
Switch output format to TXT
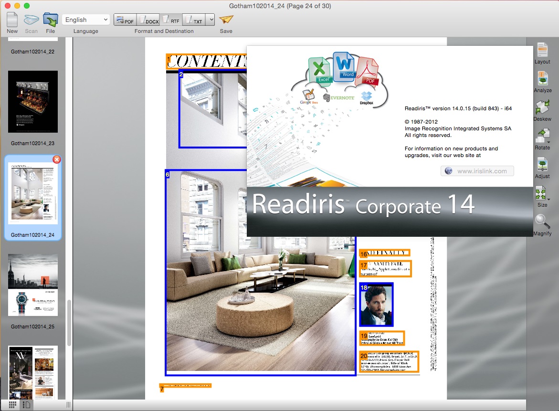[x=193, y=20]
